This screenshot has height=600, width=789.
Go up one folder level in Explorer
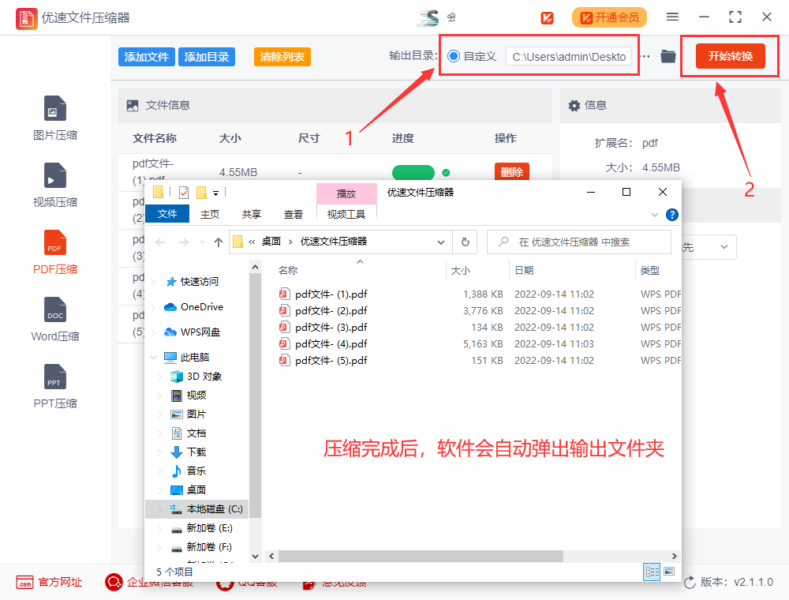(219, 242)
